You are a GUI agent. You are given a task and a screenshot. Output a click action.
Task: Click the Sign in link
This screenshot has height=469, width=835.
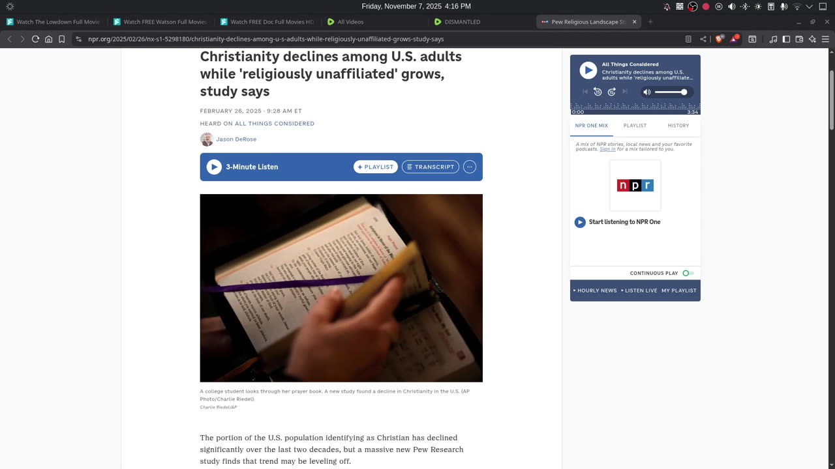(x=607, y=149)
